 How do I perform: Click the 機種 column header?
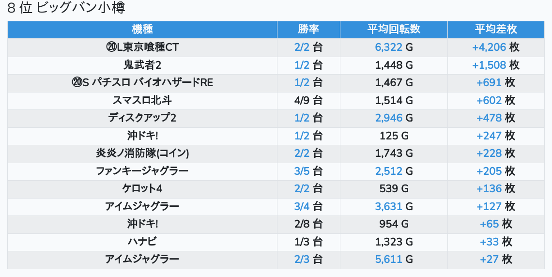pyautogui.click(x=142, y=30)
